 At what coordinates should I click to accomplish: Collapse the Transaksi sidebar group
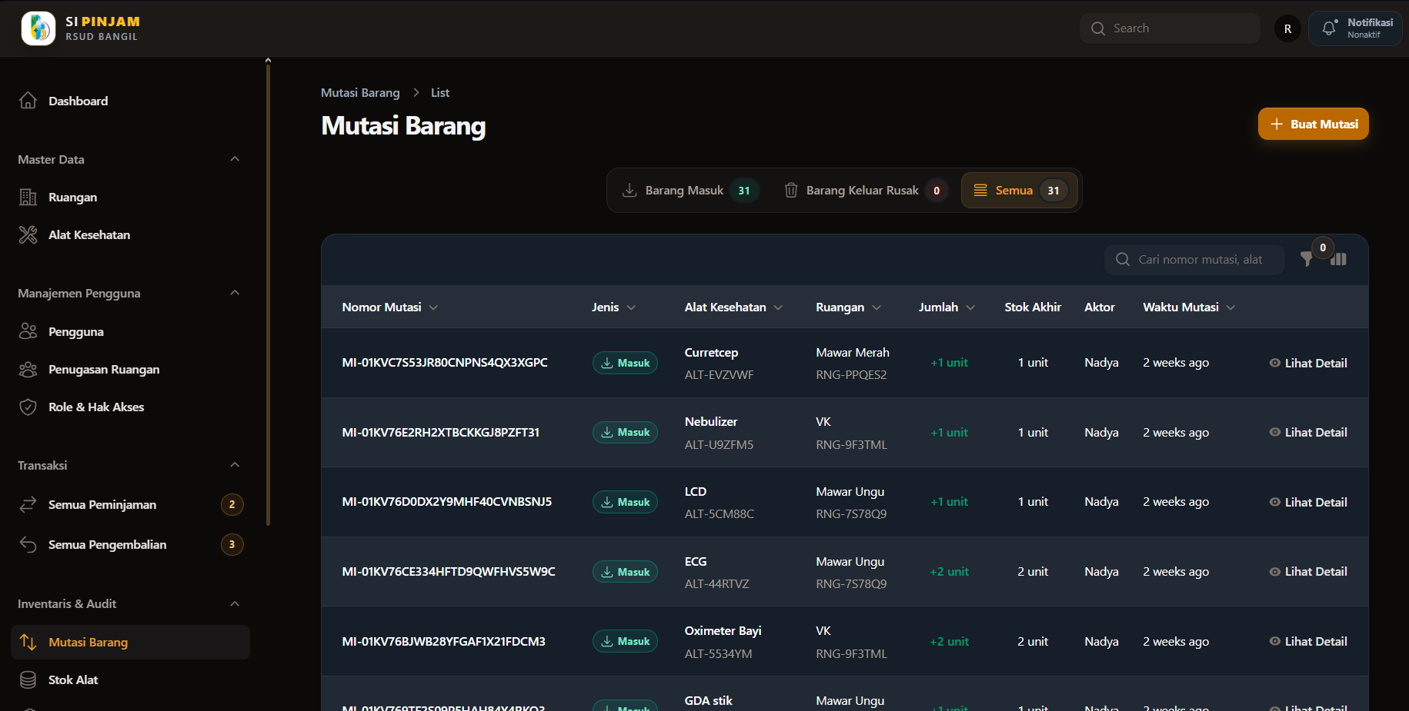click(x=235, y=465)
